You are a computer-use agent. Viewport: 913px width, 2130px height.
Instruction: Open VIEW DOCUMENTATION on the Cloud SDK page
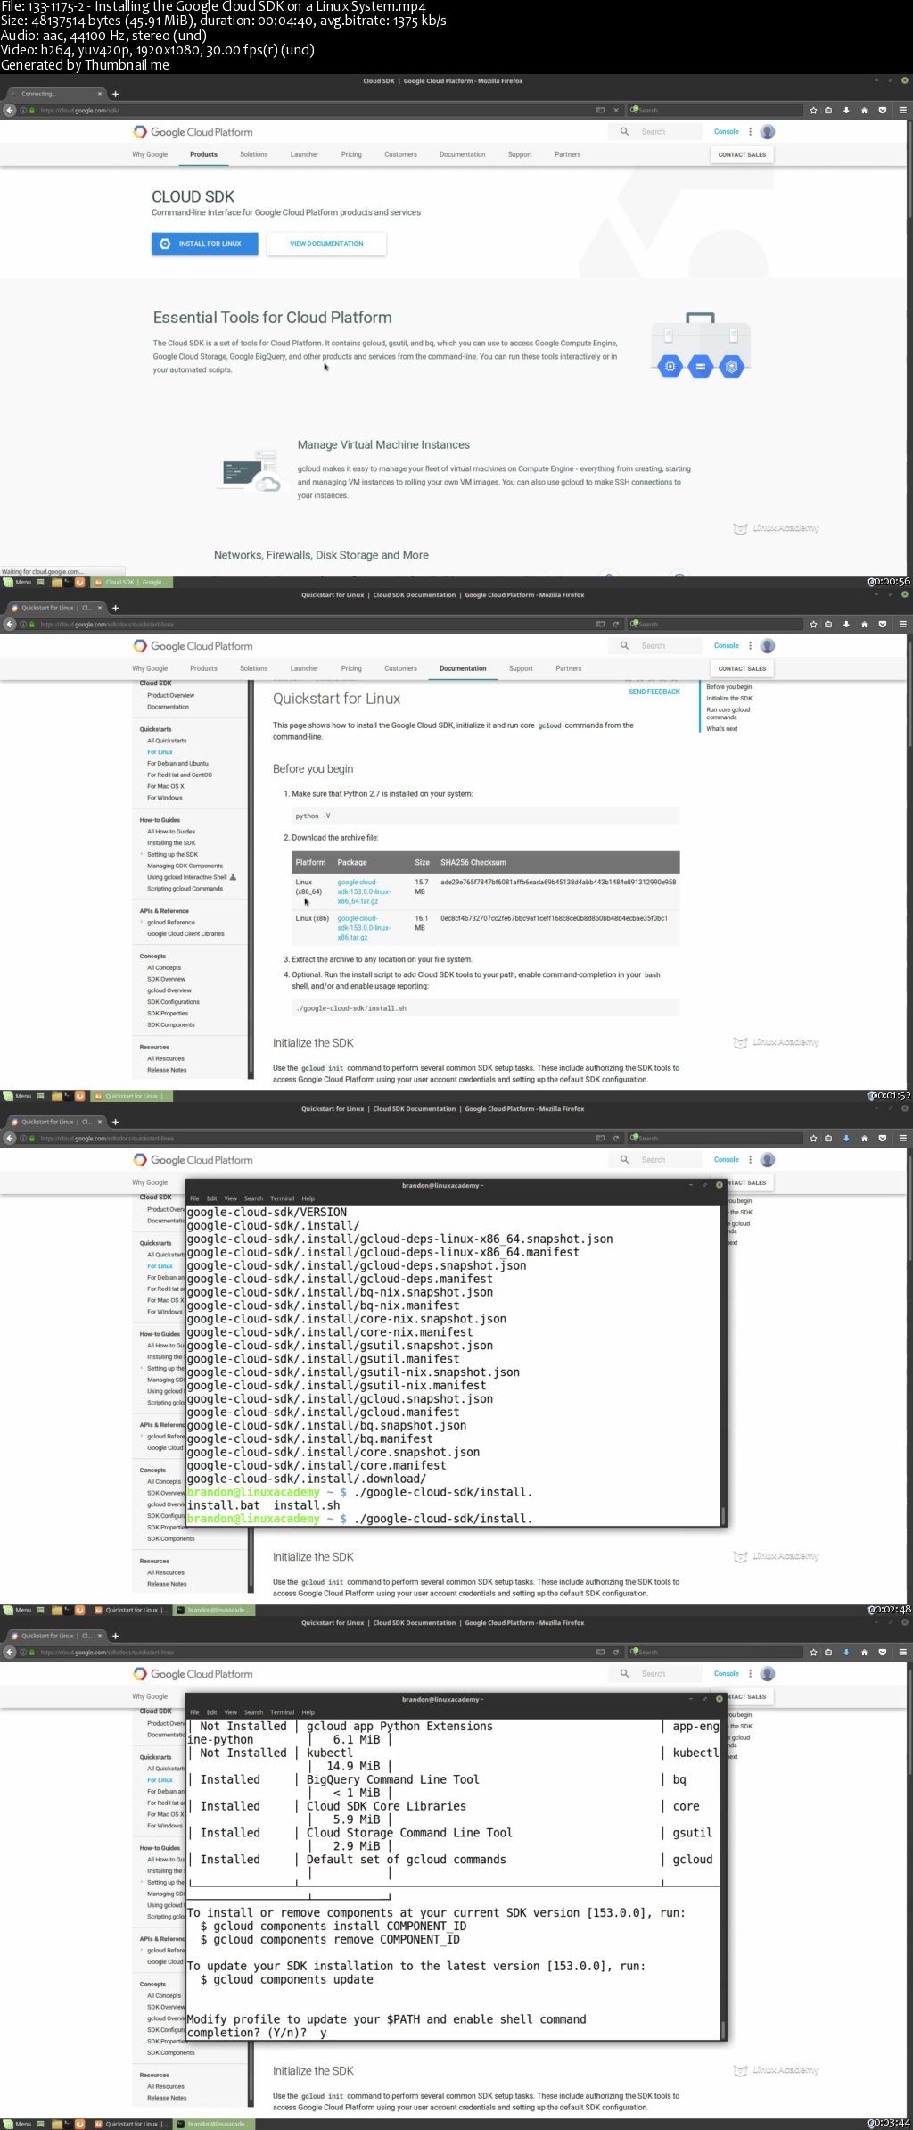(326, 244)
